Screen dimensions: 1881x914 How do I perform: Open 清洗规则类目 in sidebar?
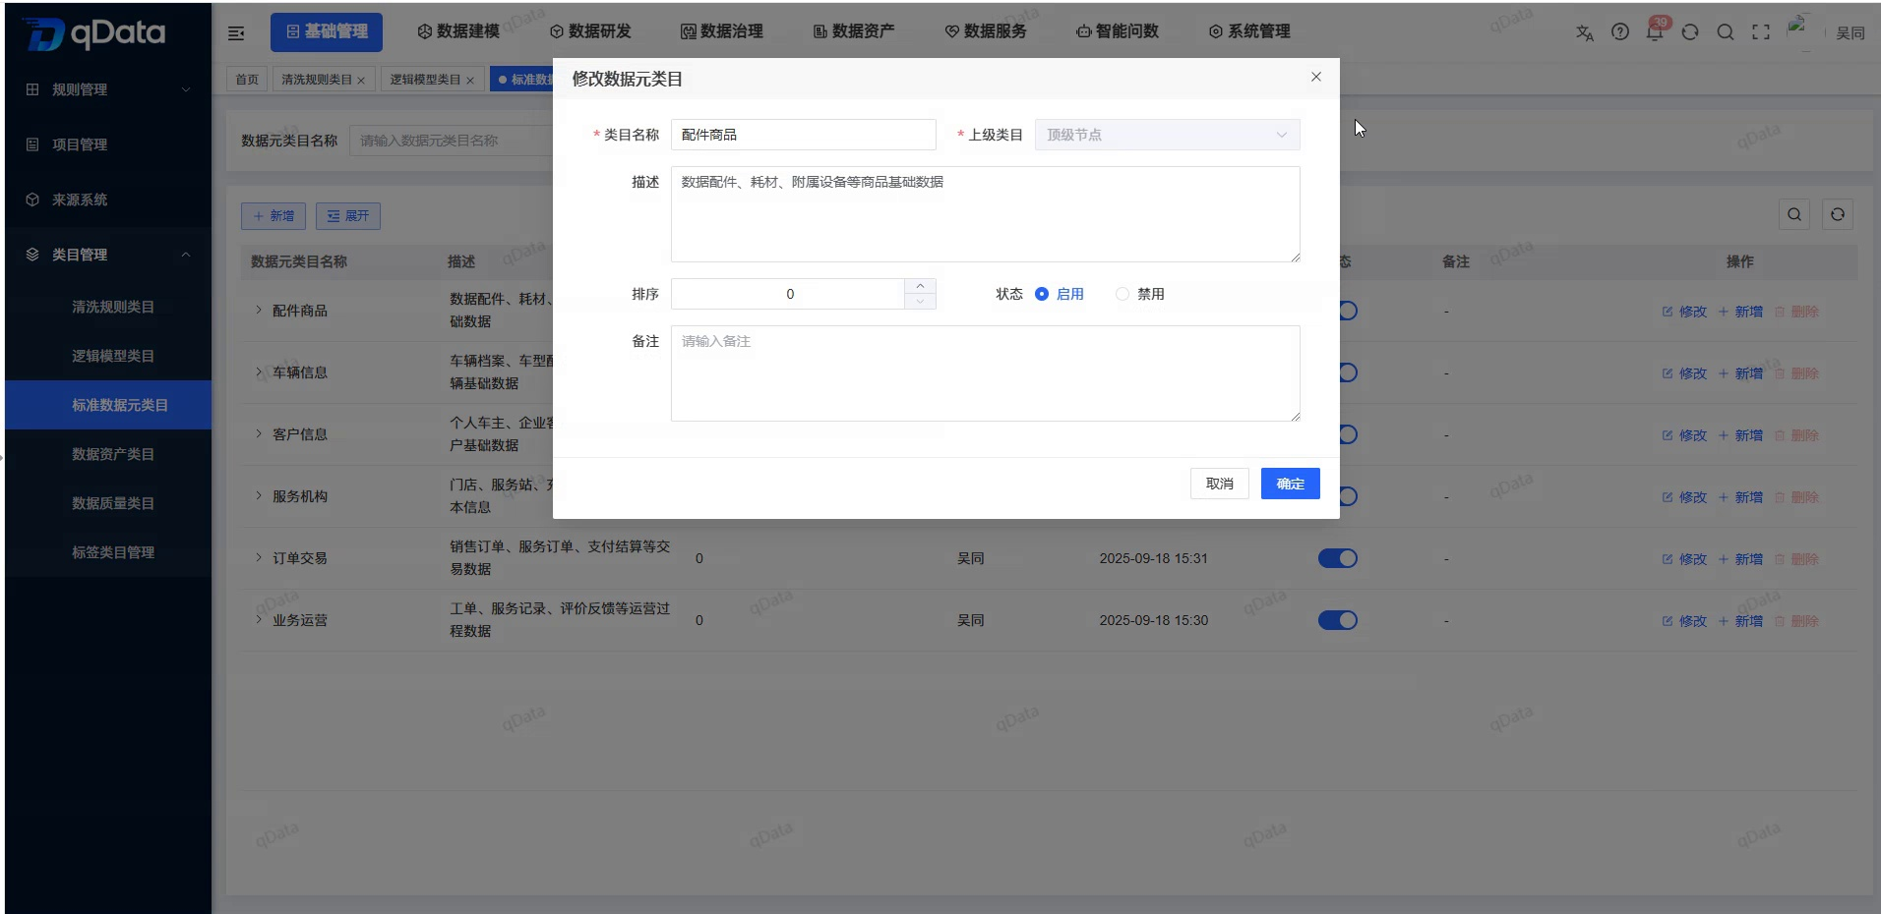(x=108, y=307)
